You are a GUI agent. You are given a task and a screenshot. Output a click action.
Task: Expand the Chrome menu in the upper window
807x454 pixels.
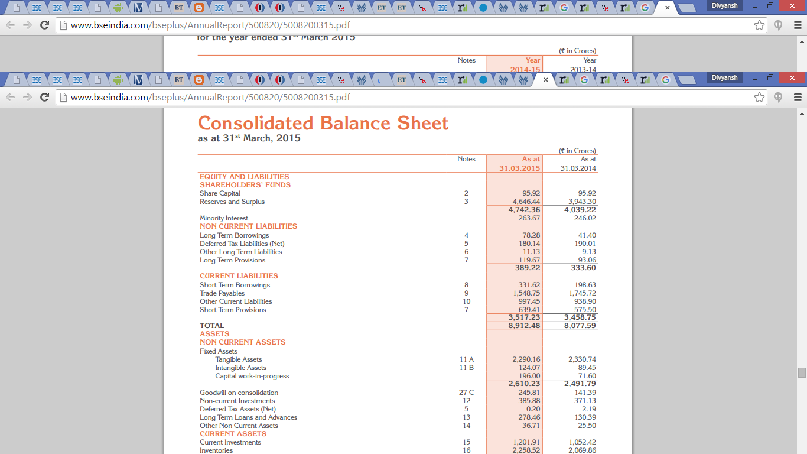coord(797,25)
